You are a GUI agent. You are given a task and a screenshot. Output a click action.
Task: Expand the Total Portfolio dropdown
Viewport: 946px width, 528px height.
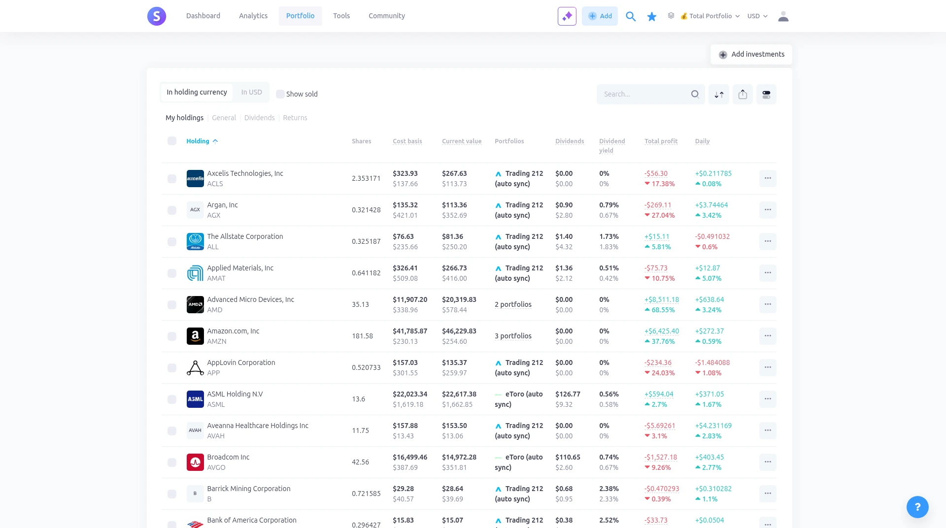point(710,16)
